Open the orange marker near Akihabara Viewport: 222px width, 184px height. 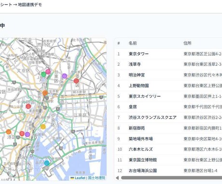(45, 93)
